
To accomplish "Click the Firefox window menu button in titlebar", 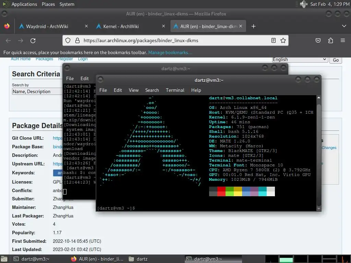I will point(4,14).
